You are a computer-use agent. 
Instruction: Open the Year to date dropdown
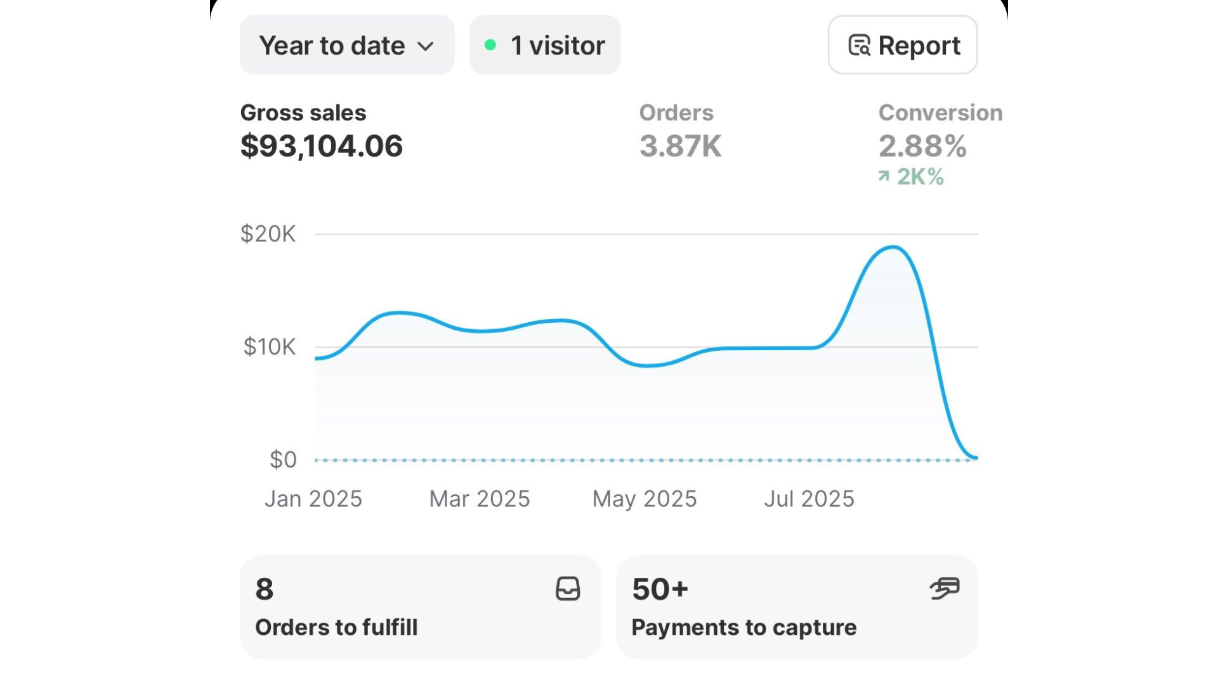click(346, 45)
